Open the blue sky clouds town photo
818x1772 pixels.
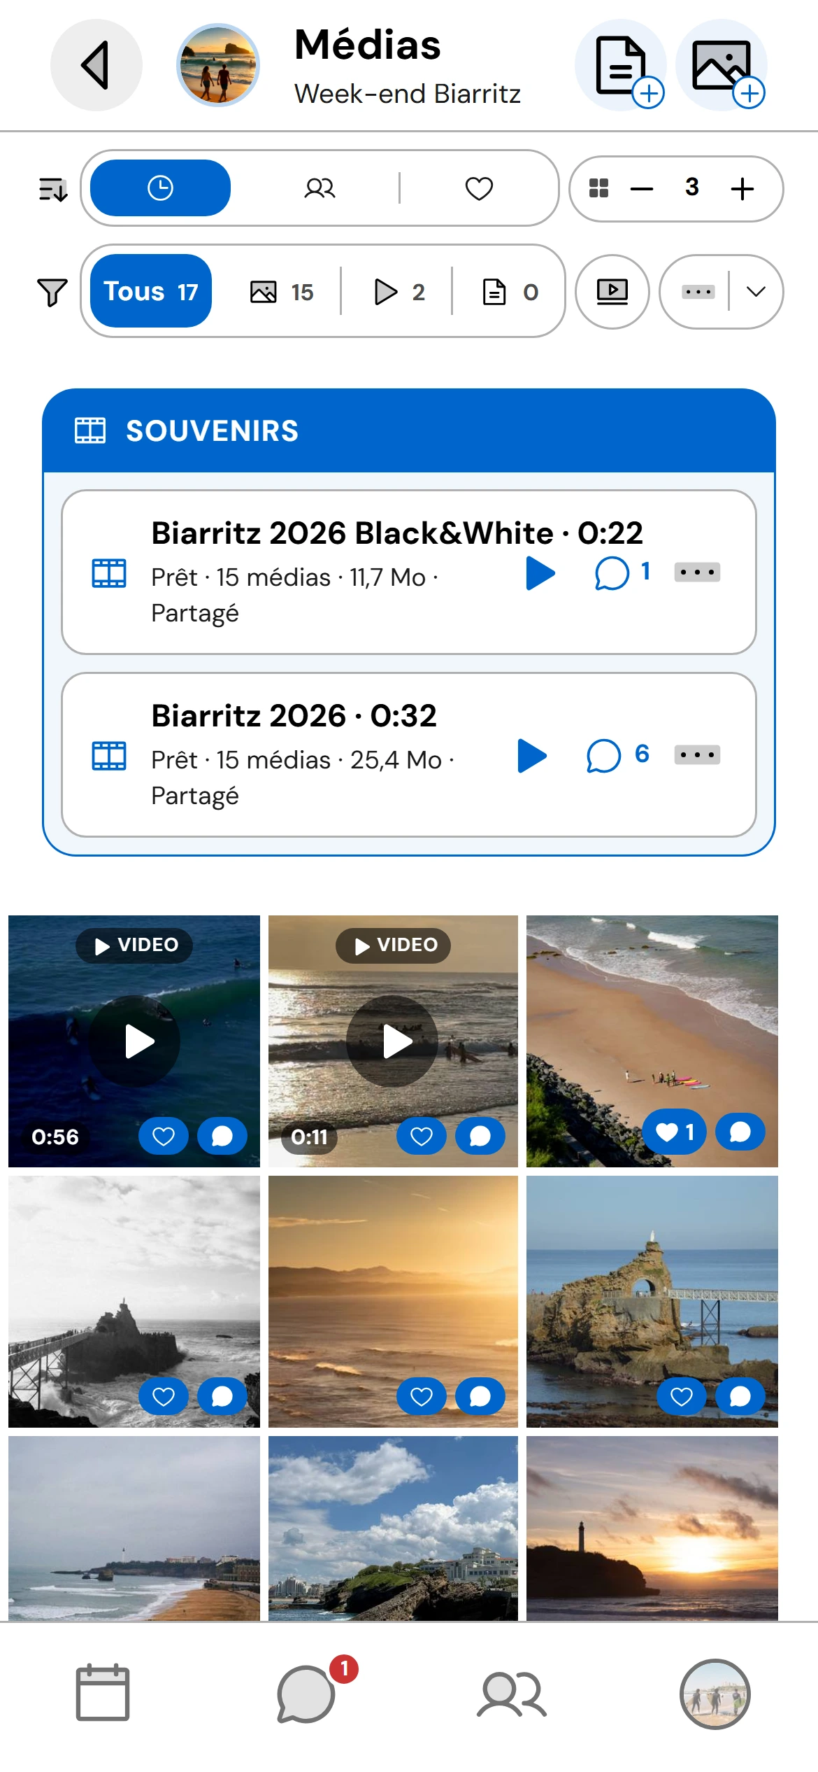coord(393,1528)
